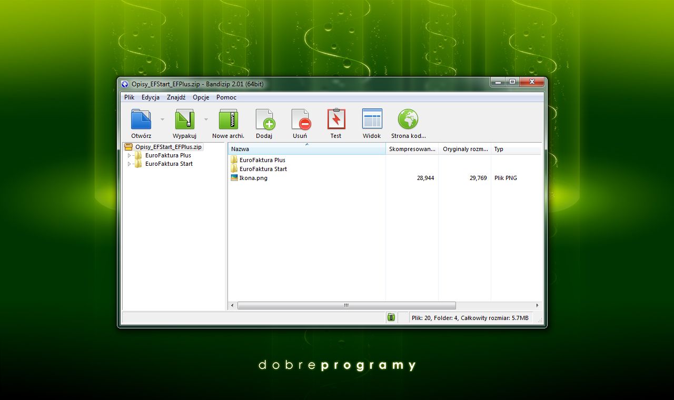Image resolution: width=674 pixels, height=400 pixels.
Task: Sort by the Oryginalny rozm... column header
Action: [465, 149]
